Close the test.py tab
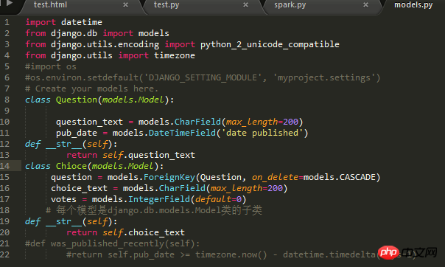 (x=246, y=5)
